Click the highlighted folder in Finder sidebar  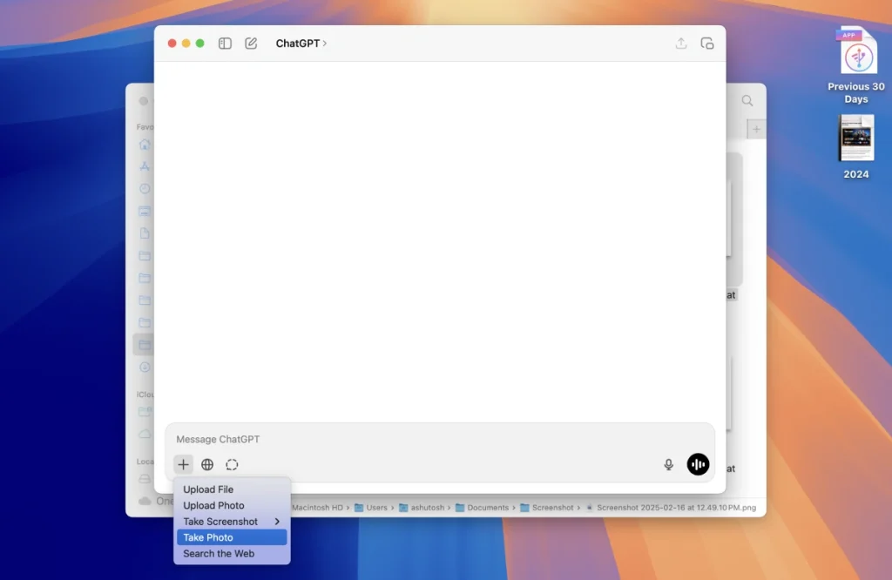[145, 345]
